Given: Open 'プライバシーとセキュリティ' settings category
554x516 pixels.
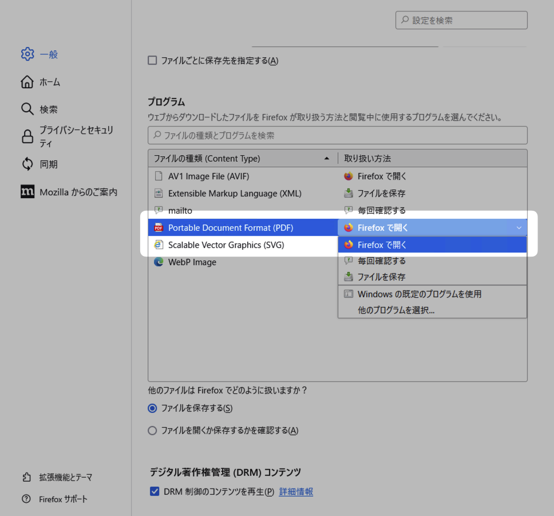Looking at the screenshot, I should pyautogui.click(x=76, y=136).
